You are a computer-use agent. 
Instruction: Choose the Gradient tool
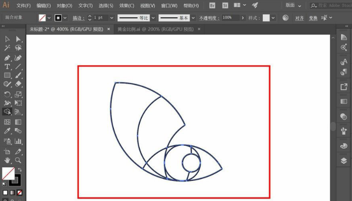18,122
